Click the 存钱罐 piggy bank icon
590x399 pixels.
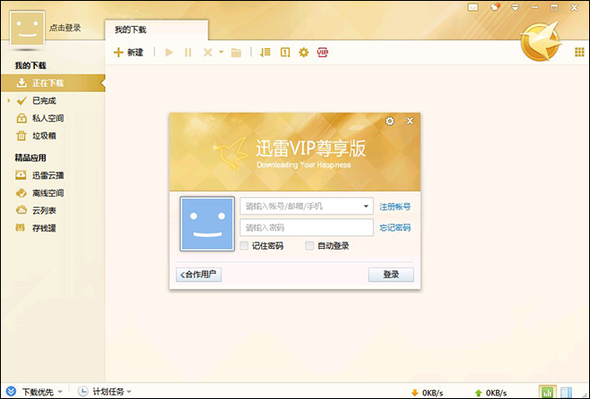tap(21, 227)
